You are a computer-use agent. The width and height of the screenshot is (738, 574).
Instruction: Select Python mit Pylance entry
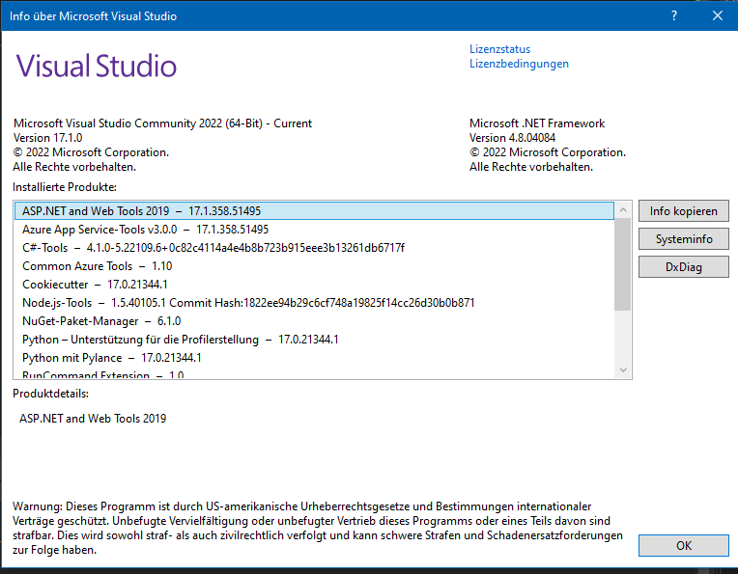[x=314, y=358]
